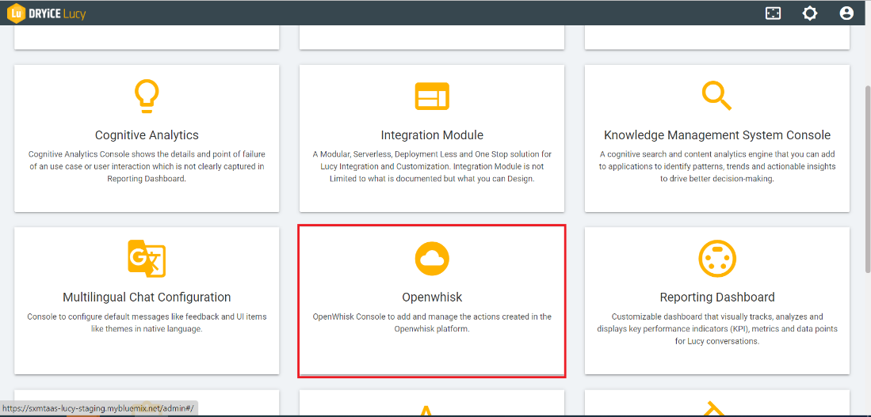Open the user account profile icon
Image resolution: width=871 pixels, height=417 pixels.
coord(846,13)
